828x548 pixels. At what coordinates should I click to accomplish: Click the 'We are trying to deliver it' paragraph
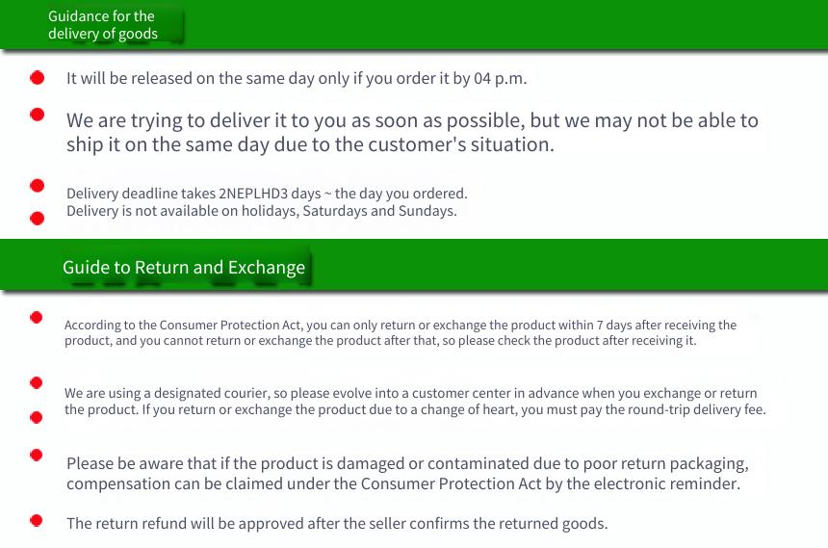pos(412,133)
